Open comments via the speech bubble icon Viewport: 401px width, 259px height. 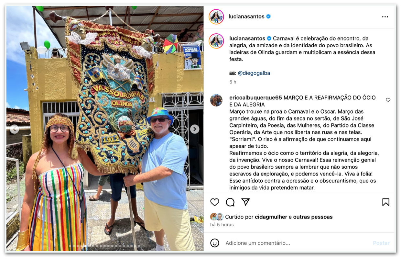(230, 202)
